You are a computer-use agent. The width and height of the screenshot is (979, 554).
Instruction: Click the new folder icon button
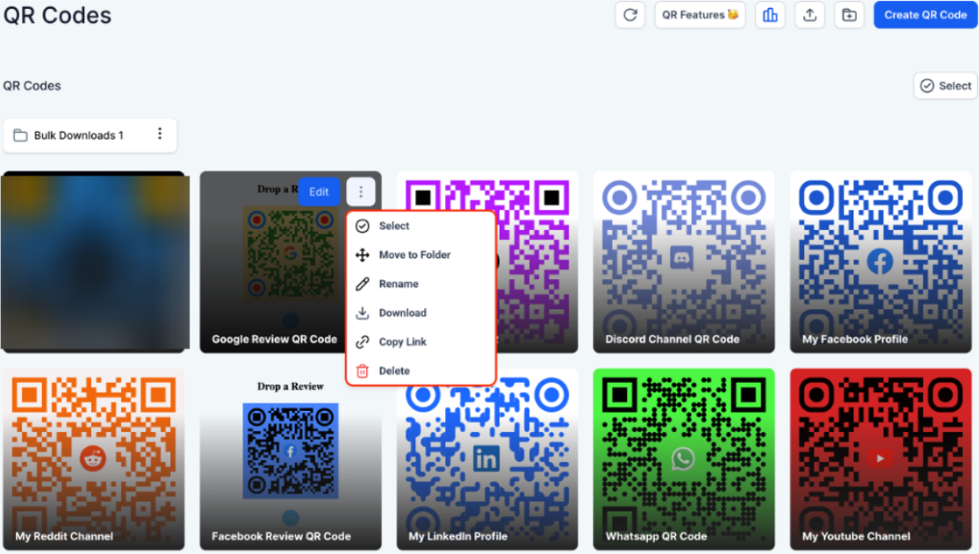[x=849, y=15]
